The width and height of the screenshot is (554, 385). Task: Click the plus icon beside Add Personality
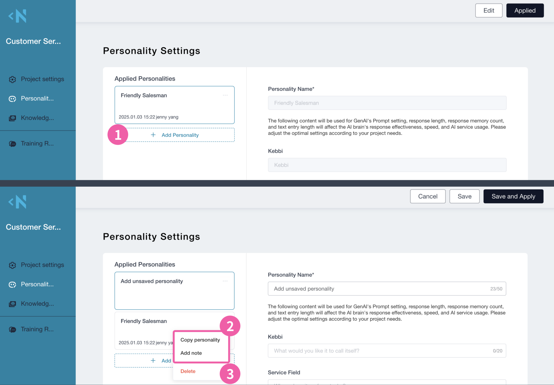point(153,135)
